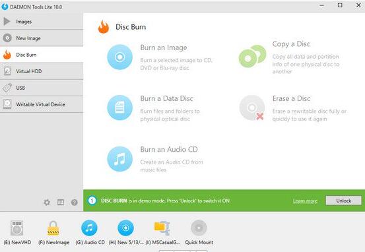Click the Disc Burn page heading

(131, 27)
